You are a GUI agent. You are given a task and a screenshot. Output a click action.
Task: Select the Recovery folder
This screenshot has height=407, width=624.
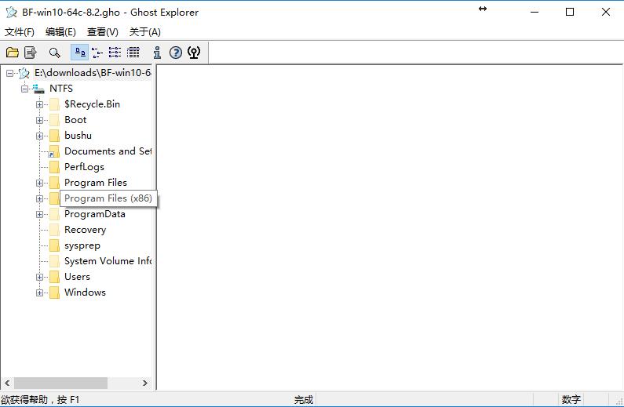pos(86,230)
